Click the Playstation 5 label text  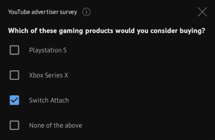click(48, 50)
